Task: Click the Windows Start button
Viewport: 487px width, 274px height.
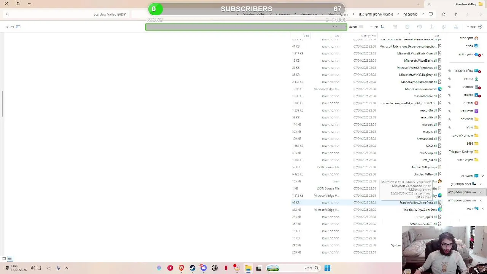Action: [x=327, y=268]
